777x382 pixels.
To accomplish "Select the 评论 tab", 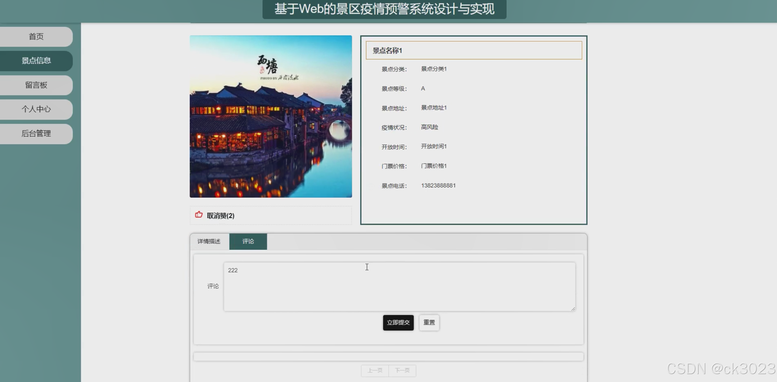I will coord(248,242).
